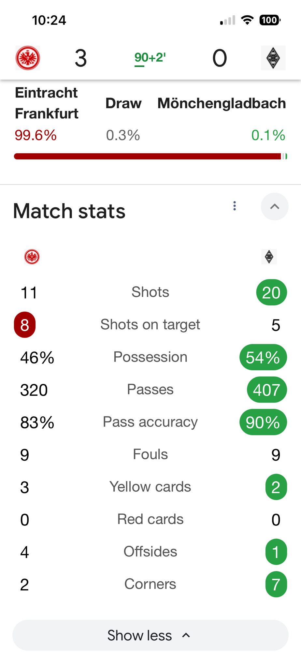Tap the red 8 shots on target badge
Screen dimensions: 301x652
tap(25, 325)
